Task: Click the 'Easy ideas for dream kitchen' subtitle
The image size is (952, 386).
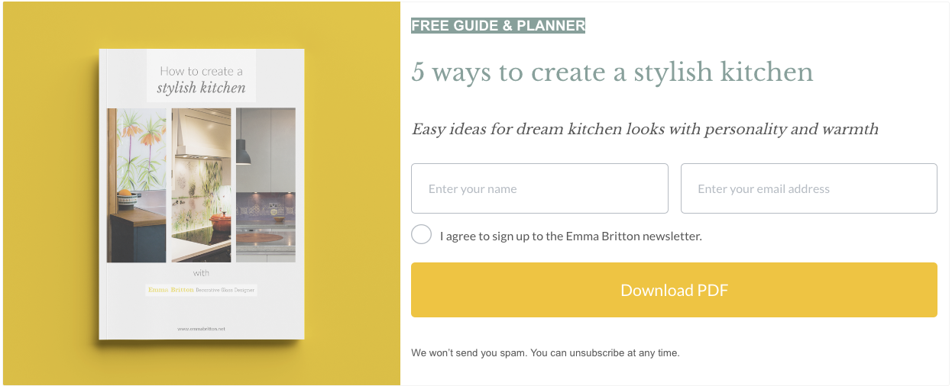Action: [645, 130]
